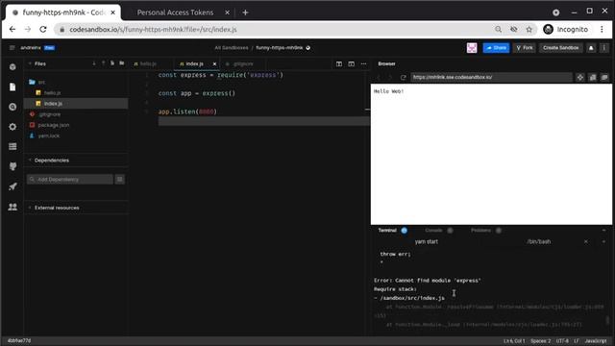This screenshot has height=346, width=615.
Task: Switch to Personal Access Tokens Chrome tab
Action: click(x=175, y=12)
